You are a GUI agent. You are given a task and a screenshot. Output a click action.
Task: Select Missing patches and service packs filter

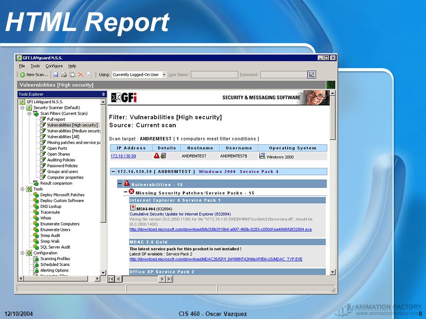pyautogui.click(x=74, y=142)
